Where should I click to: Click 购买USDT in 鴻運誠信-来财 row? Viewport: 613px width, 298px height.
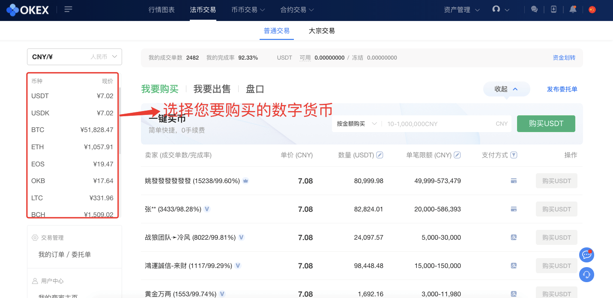tap(556, 266)
